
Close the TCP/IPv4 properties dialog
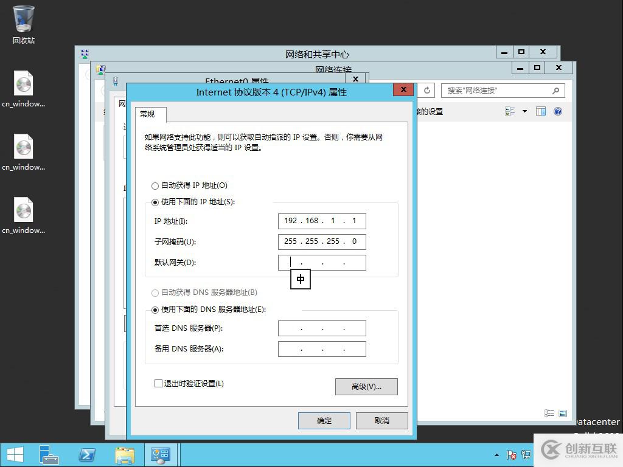tap(404, 89)
